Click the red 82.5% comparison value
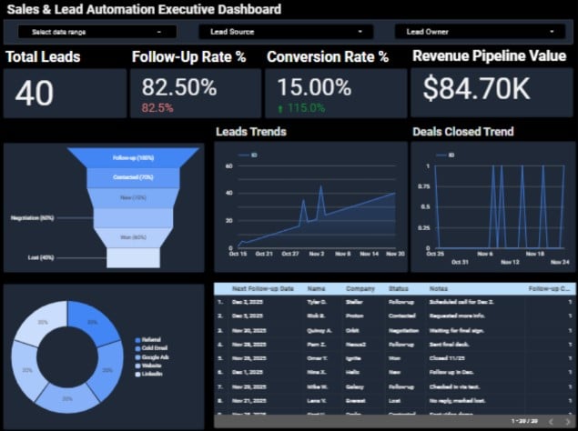This screenshot has height=431, width=578. pyautogui.click(x=157, y=108)
